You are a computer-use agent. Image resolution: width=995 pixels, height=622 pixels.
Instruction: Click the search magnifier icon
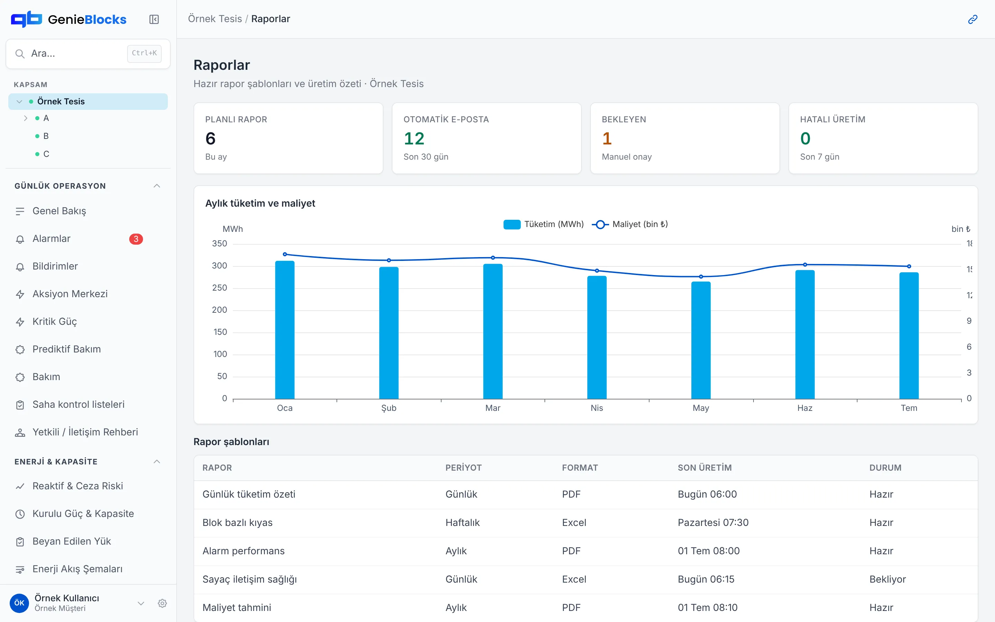20,54
